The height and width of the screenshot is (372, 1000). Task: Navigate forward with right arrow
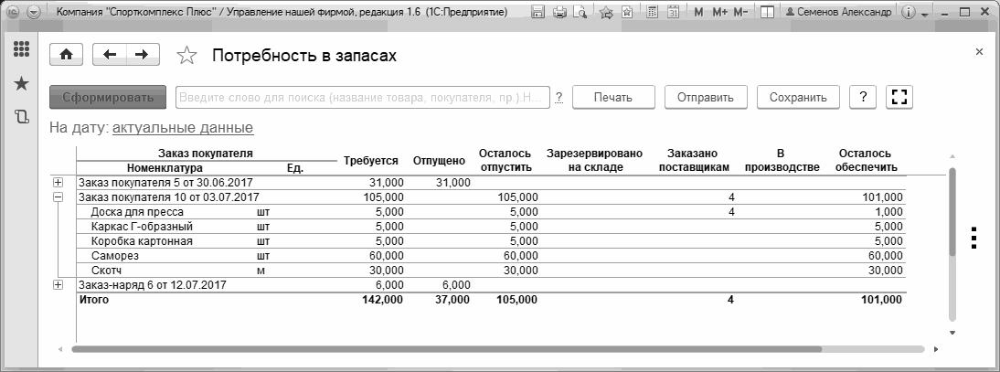pos(143,56)
